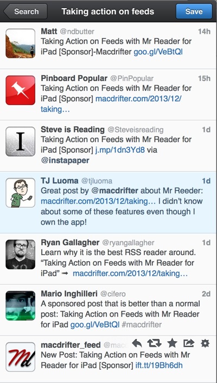
Task: Open the @instapaper mention
Action: pyautogui.click(x=65, y=160)
